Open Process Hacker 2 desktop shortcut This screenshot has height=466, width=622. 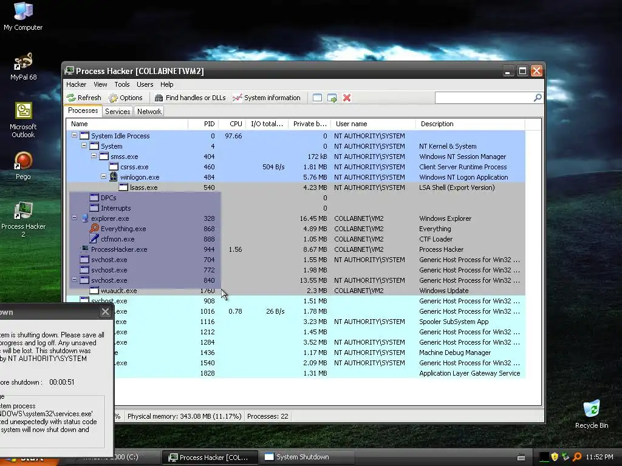[23, 220]
